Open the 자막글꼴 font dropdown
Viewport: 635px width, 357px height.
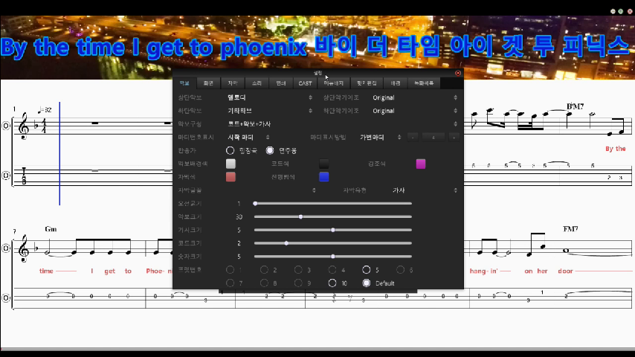(271, 190)
